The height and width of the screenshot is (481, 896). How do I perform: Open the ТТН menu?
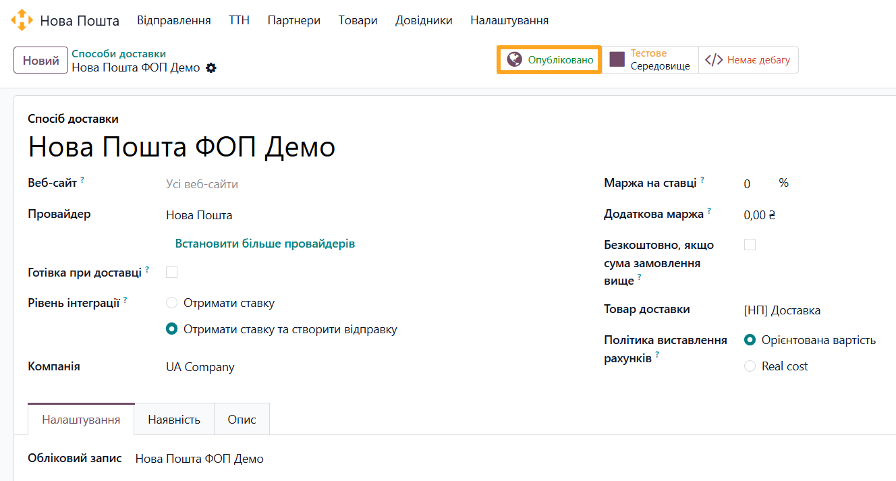[x=239, y=20]
